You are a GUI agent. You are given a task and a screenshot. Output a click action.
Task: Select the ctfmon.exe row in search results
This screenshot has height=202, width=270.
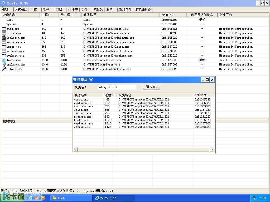(143, 127)
